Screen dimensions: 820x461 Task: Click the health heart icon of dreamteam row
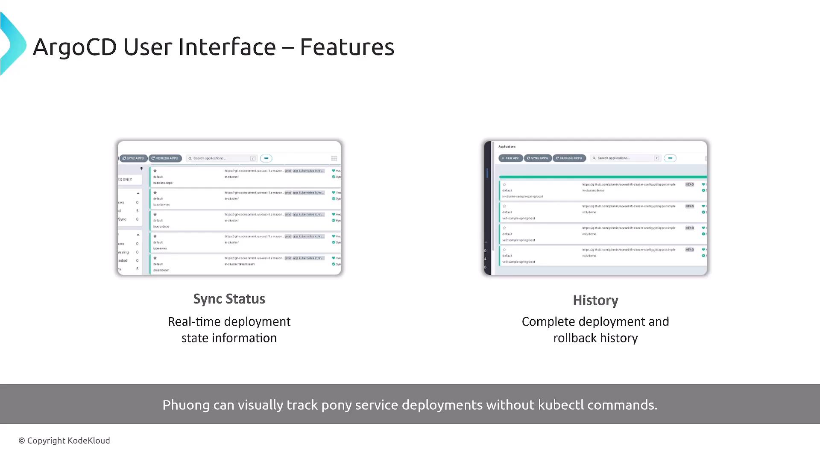tap(334, 258)
